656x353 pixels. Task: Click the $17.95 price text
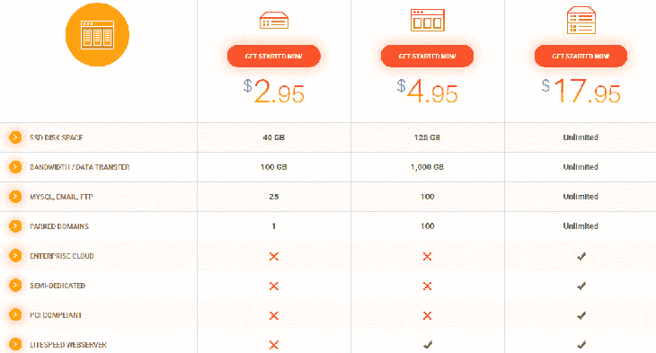(581, 91)
